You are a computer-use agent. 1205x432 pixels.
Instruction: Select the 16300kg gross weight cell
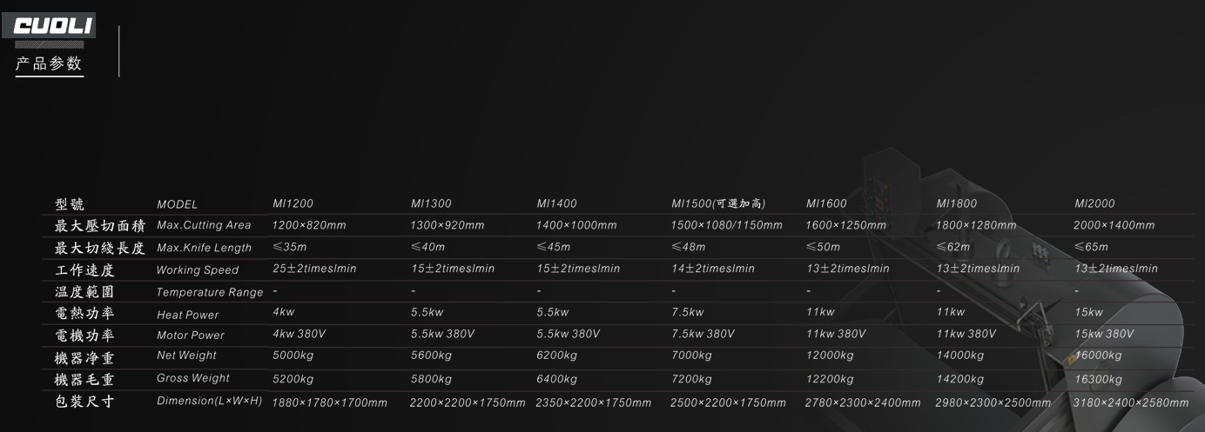1098,379
